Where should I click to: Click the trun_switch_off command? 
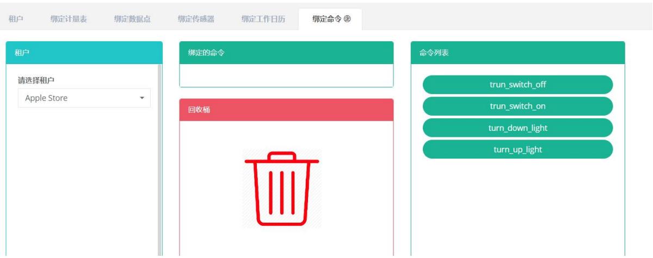click(x=518, y=85)
